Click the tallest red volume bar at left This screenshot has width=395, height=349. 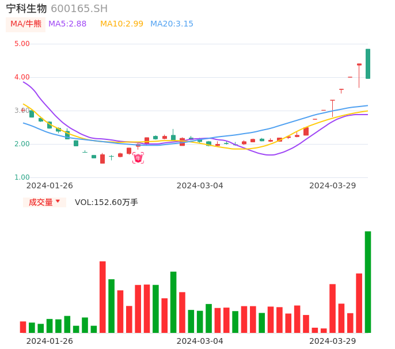pyautogui.click(x=102, y=297)
